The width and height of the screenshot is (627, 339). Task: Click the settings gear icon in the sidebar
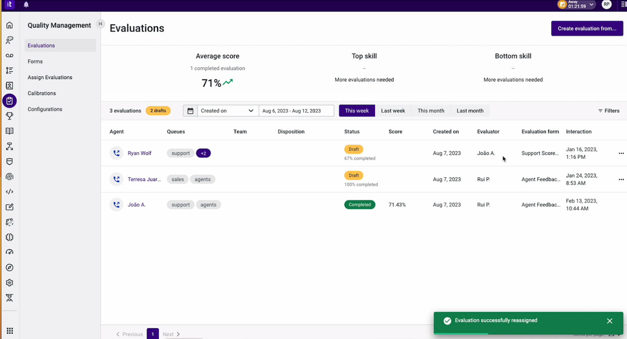[9, 283]
